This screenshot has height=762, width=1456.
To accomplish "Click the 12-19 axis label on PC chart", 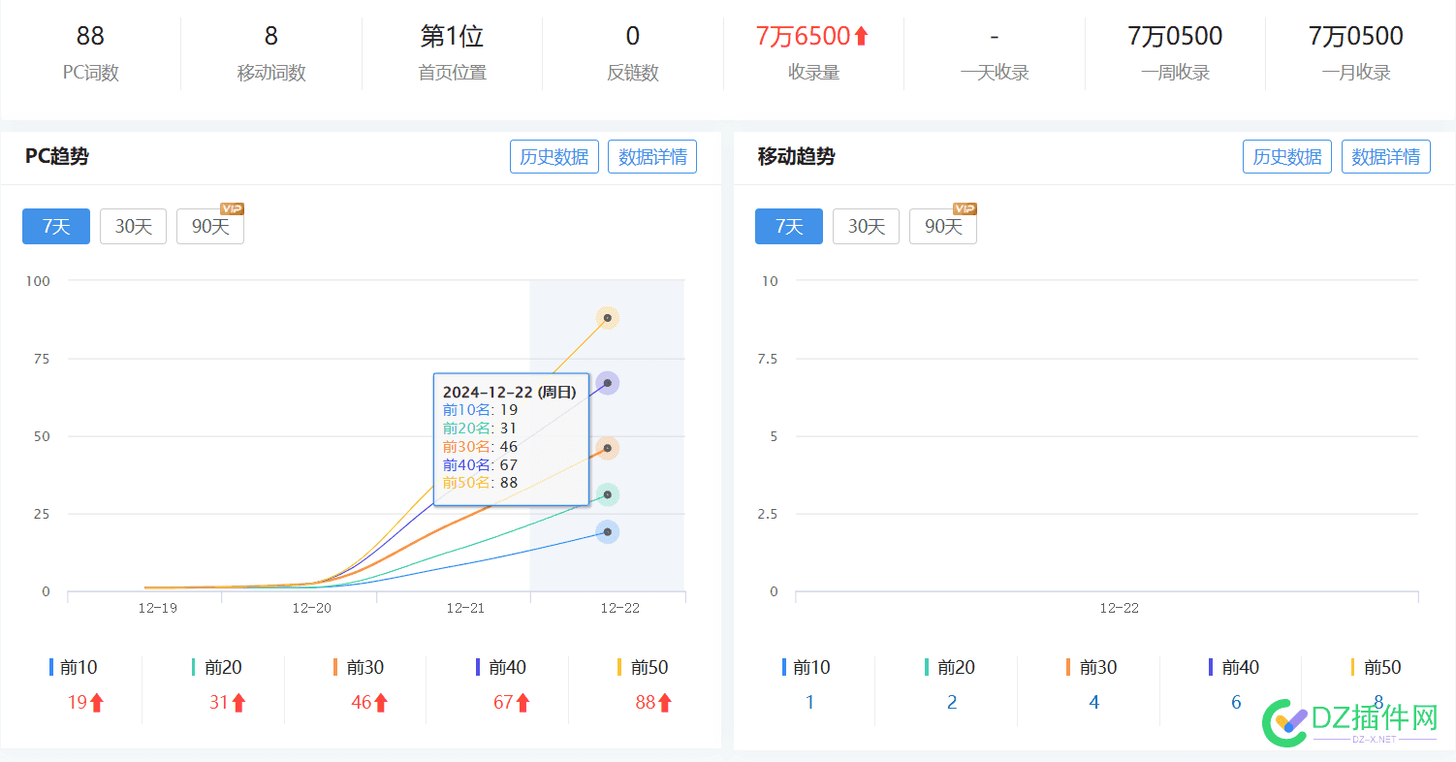I will click(157, 609).
